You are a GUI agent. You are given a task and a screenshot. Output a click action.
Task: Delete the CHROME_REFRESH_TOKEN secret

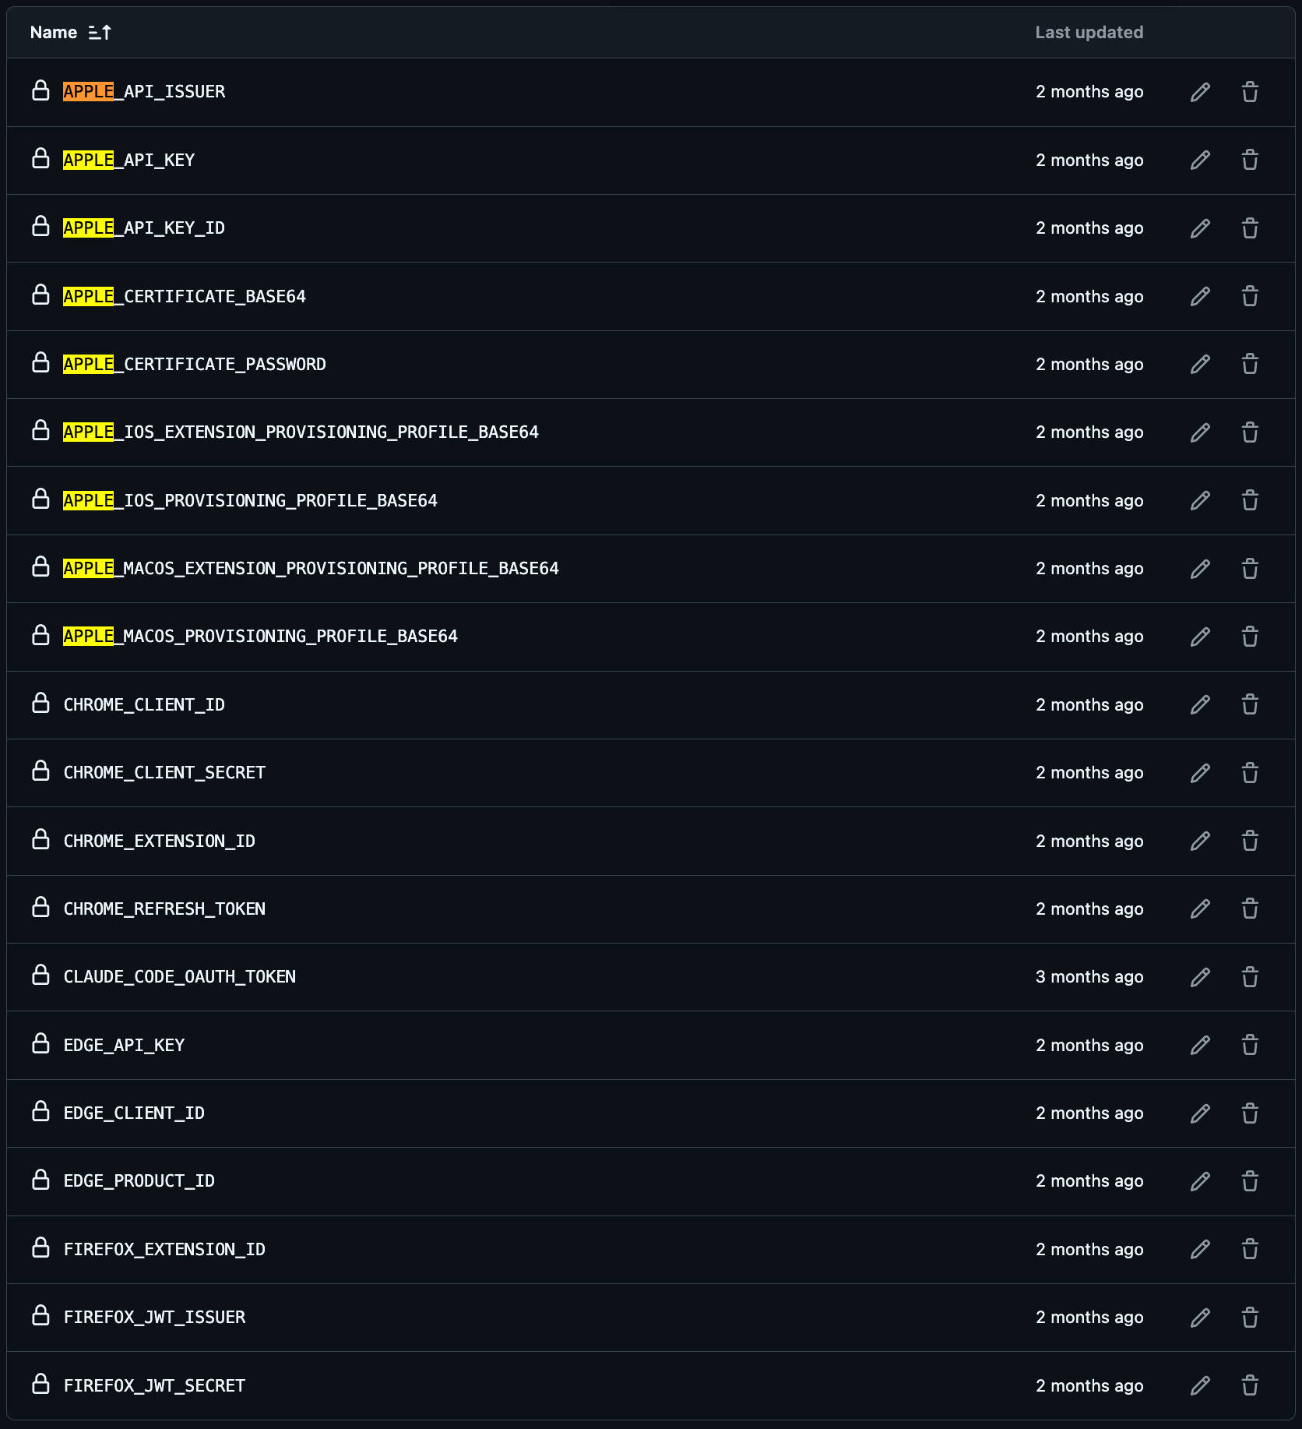pyautogui.click(x=1250, y=909)
